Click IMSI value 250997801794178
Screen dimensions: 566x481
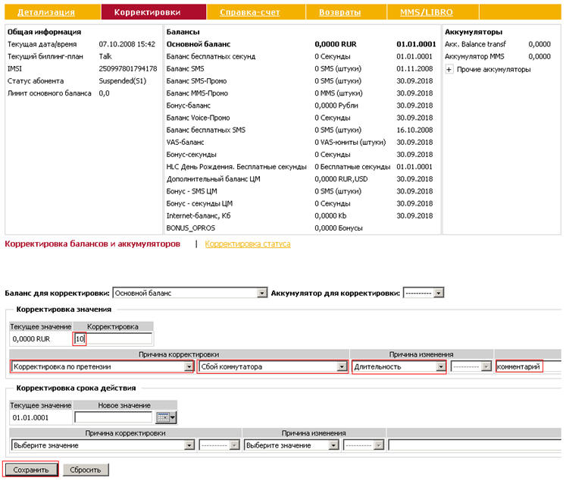click(x=128, y=69)
